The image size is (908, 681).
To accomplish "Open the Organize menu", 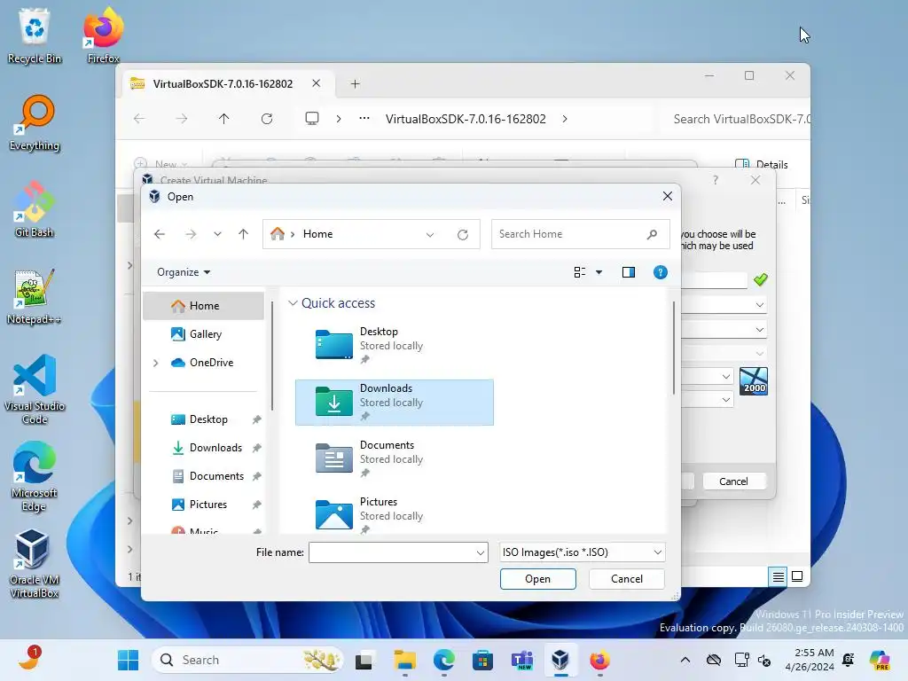I will click(x=183, y=272).
